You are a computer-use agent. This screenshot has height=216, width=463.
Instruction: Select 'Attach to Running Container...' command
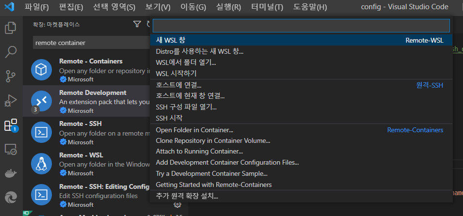301,152
